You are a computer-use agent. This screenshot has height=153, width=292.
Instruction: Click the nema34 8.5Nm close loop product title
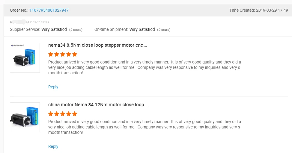point(97,45)
